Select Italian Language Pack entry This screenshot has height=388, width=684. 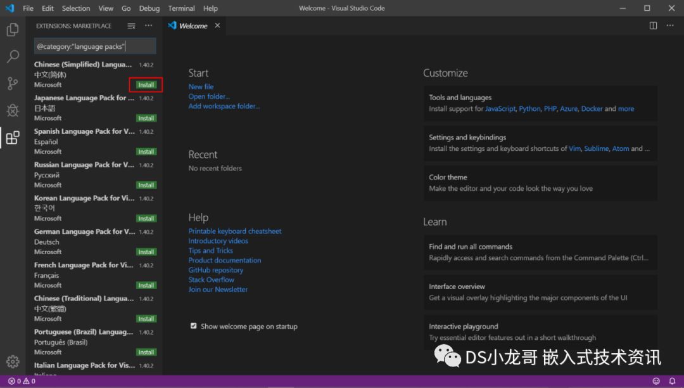(x=94, y=368)
